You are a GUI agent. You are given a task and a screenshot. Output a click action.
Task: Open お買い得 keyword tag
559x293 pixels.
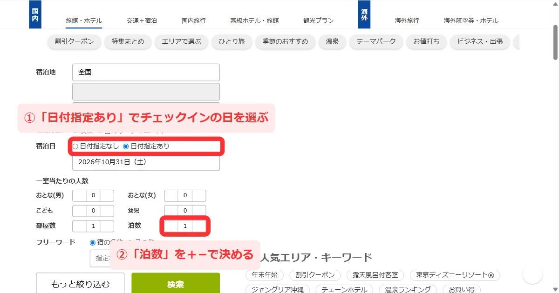pyautogui.click(x=461, y=289)
